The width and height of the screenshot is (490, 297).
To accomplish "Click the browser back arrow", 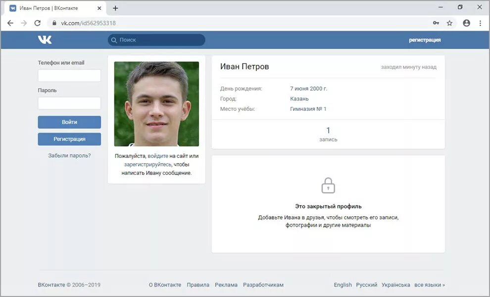I will [x=10, y=23].
